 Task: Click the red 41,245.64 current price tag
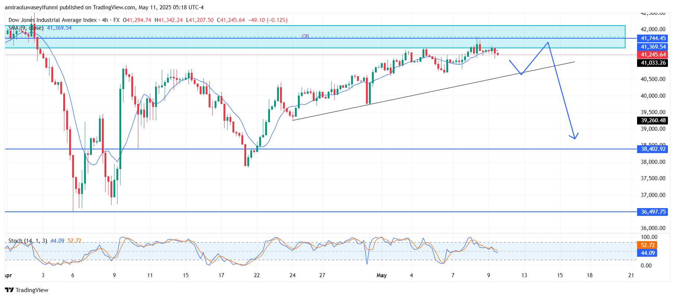coord(653,55)
